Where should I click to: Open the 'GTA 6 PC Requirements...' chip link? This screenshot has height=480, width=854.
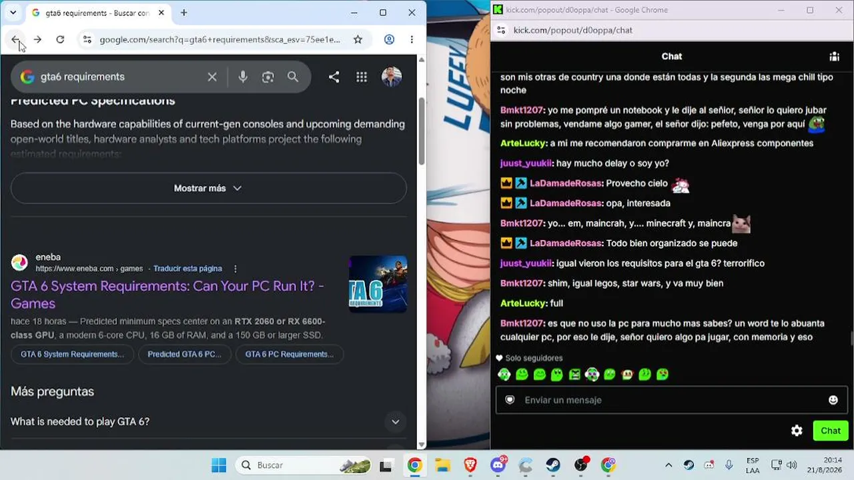pyautogui.click(x=289, y=354)
